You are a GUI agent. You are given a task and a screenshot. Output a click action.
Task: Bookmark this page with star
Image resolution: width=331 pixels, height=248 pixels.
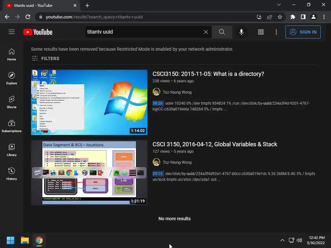click(280, 17)
